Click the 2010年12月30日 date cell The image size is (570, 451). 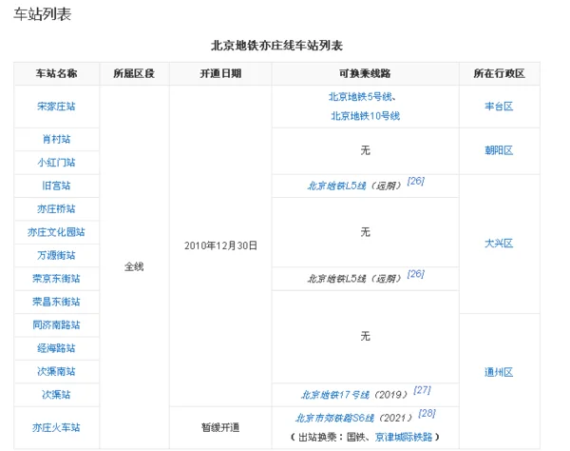(x=220, y=245)
